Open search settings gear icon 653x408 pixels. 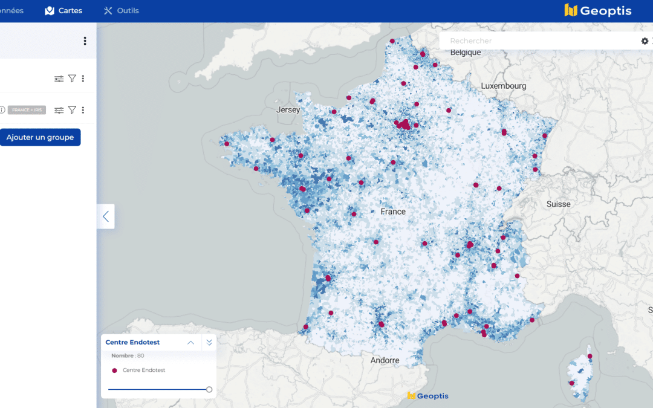click(x=645, y=41)
